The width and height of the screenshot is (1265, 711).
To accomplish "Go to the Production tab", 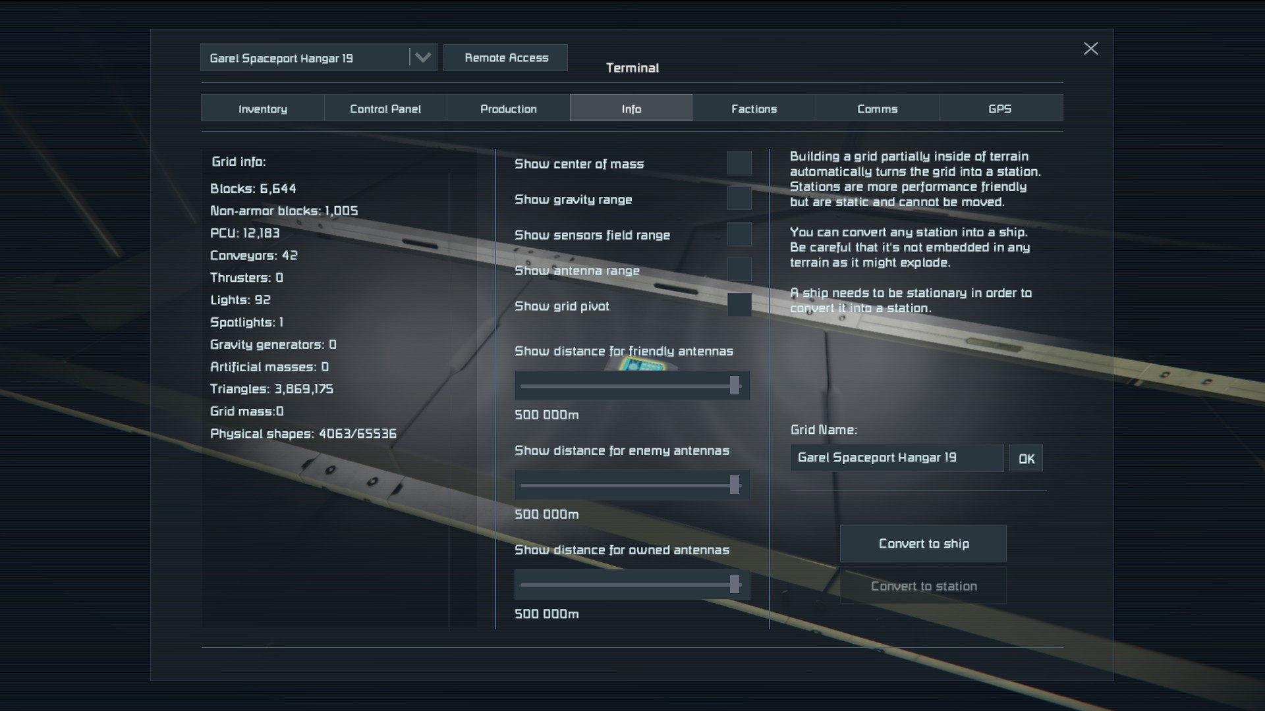I will point(508,109).
